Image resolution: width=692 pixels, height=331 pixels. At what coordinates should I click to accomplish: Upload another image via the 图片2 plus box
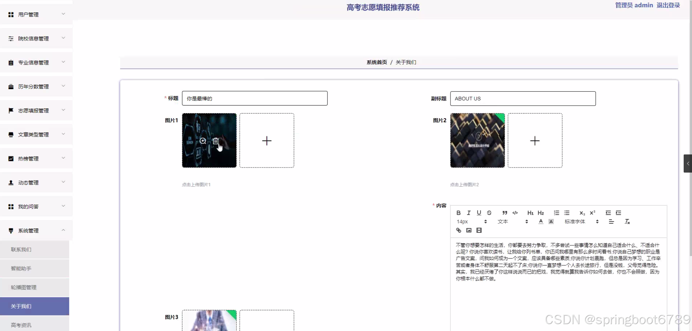tap(535, 140)
